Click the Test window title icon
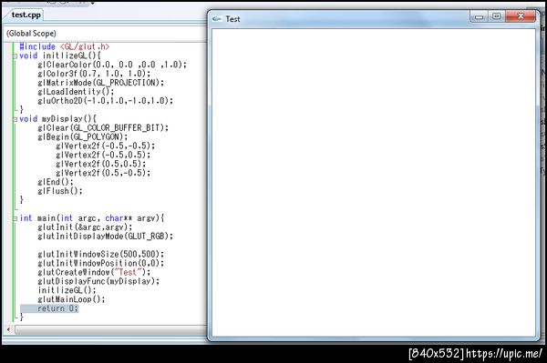 click(x=216, y=19)
